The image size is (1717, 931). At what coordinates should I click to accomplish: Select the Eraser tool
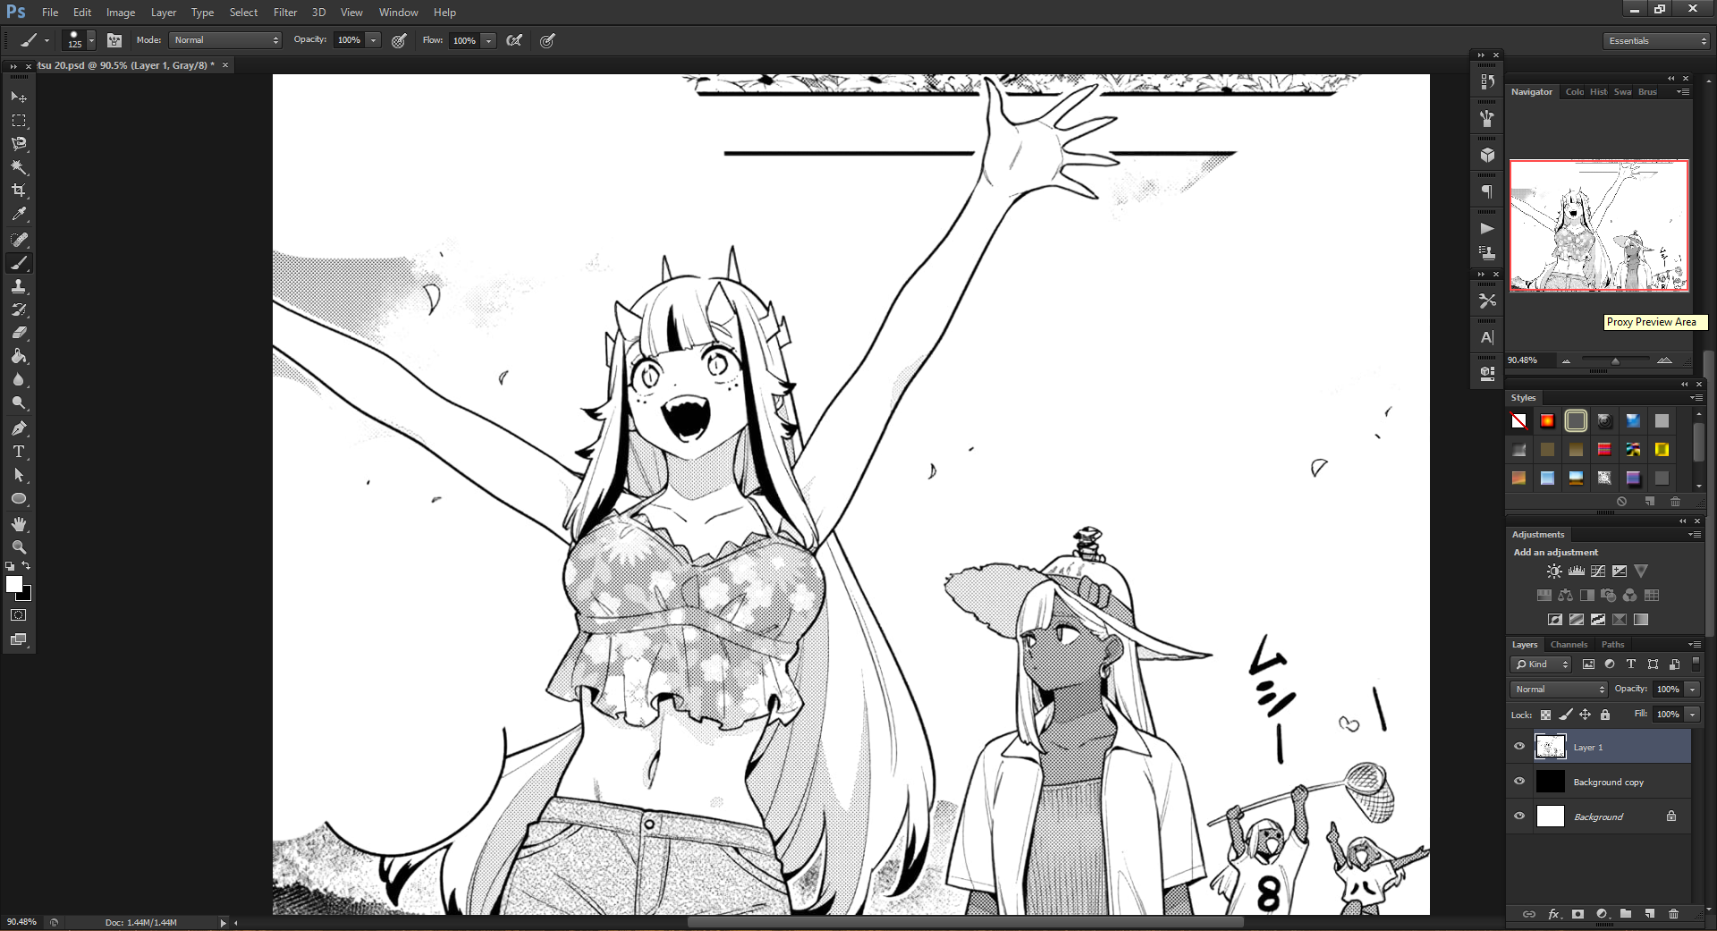coord(19,333)
